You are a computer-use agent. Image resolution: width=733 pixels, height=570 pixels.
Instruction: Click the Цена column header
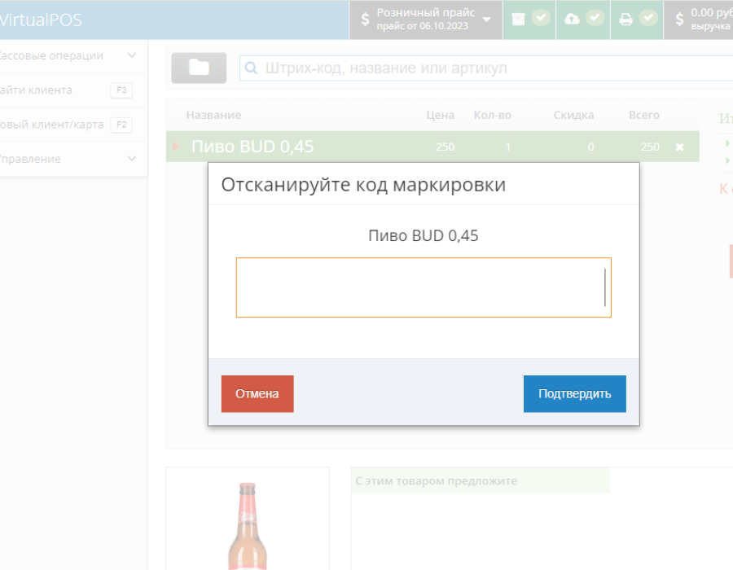pyautogui.click(x=440, y=115)
